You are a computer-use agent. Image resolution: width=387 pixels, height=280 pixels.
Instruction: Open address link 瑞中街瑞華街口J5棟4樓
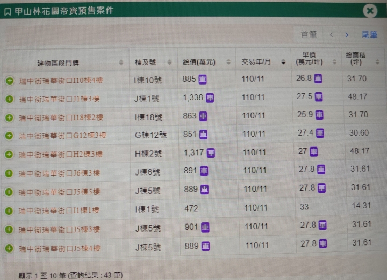60,248
